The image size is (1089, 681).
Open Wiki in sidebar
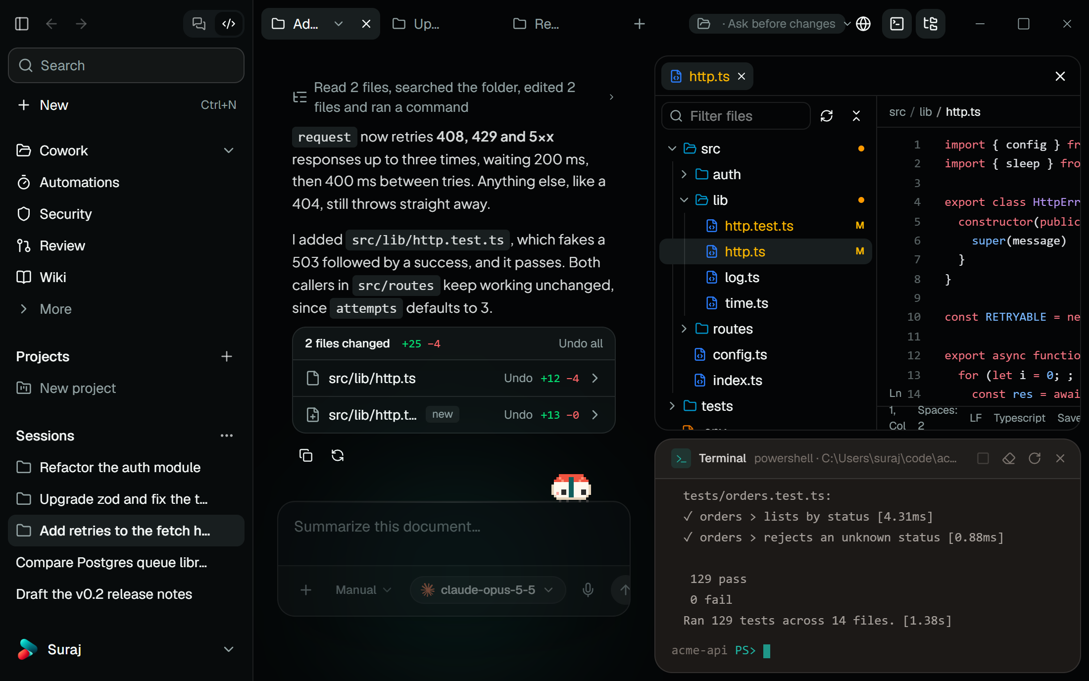pyautogui.click(x=126, y=277)
